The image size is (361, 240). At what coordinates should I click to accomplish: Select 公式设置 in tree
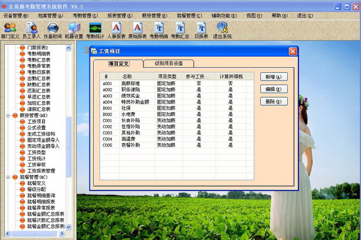(x=37, y=128)
